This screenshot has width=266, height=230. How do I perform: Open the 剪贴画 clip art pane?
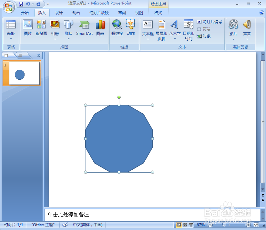coord(41,28)
